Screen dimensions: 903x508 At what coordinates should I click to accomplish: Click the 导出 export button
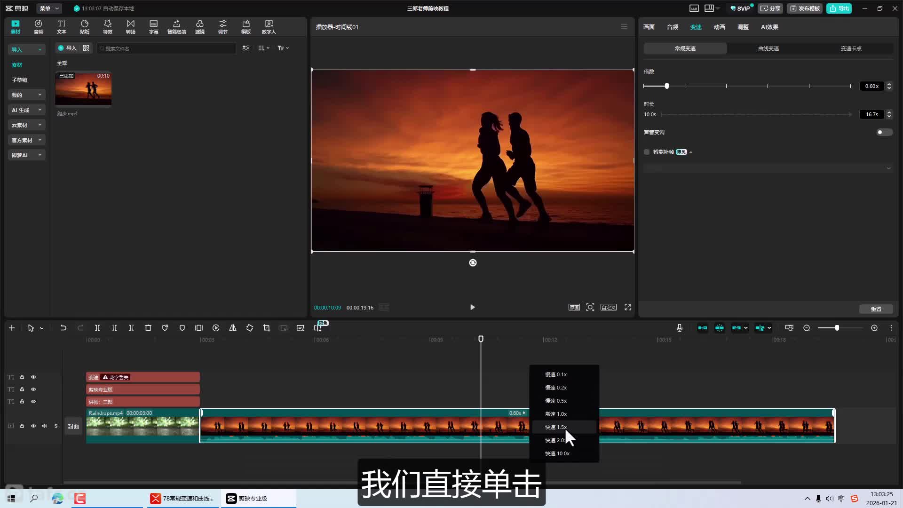click(839, 8)
